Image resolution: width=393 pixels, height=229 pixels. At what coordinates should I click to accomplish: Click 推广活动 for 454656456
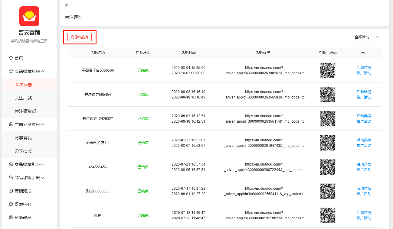click(x=364, y=170)
